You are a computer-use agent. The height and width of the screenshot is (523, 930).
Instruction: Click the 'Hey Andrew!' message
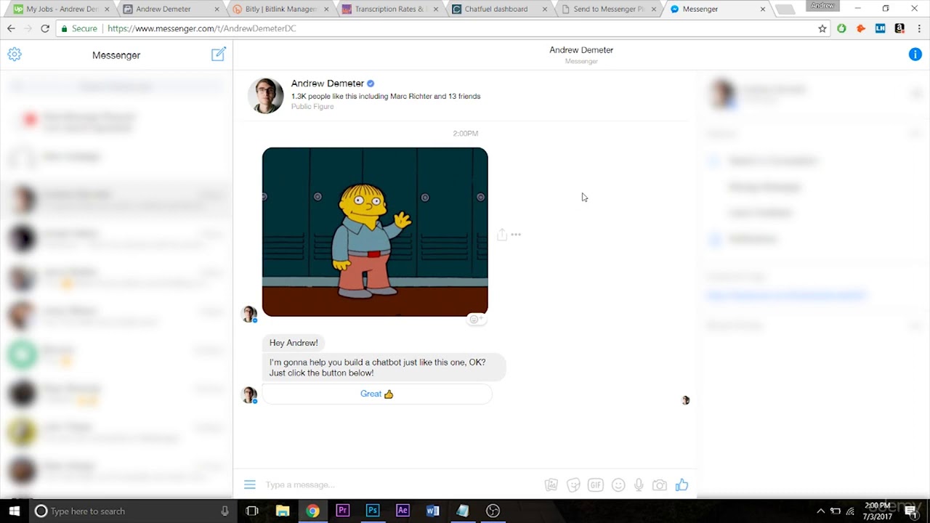coord(294,343)
